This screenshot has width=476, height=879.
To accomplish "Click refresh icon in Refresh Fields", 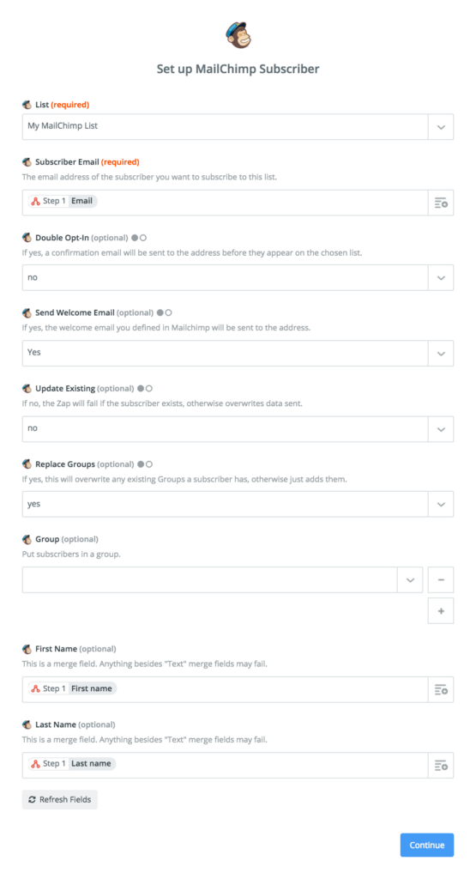I will 32,799.
